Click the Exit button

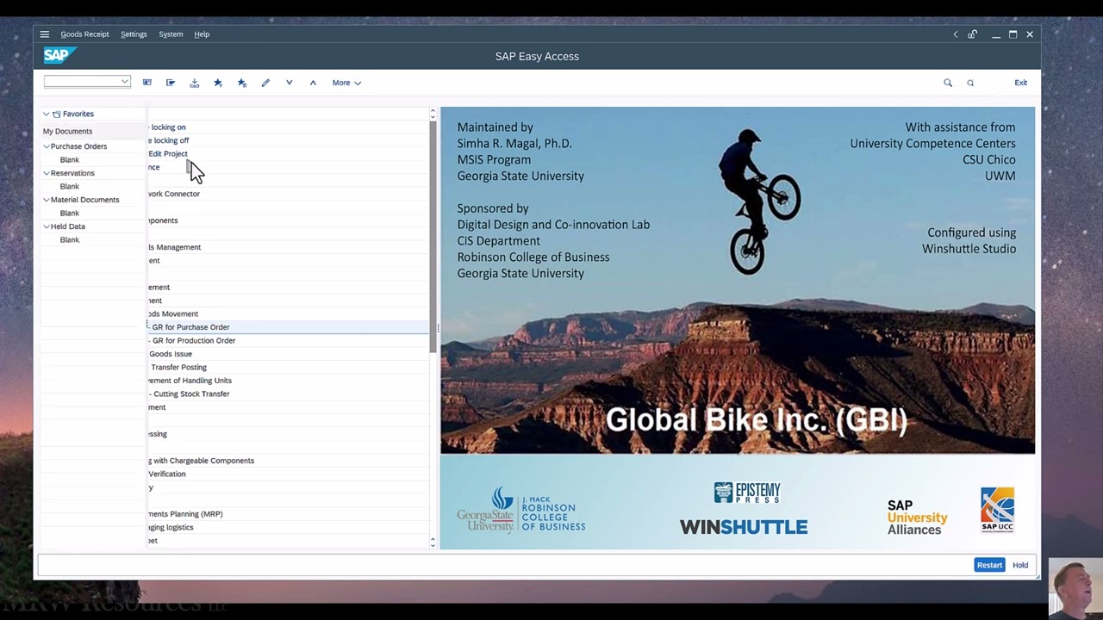pyautogui.click(x=1020, y=83)
